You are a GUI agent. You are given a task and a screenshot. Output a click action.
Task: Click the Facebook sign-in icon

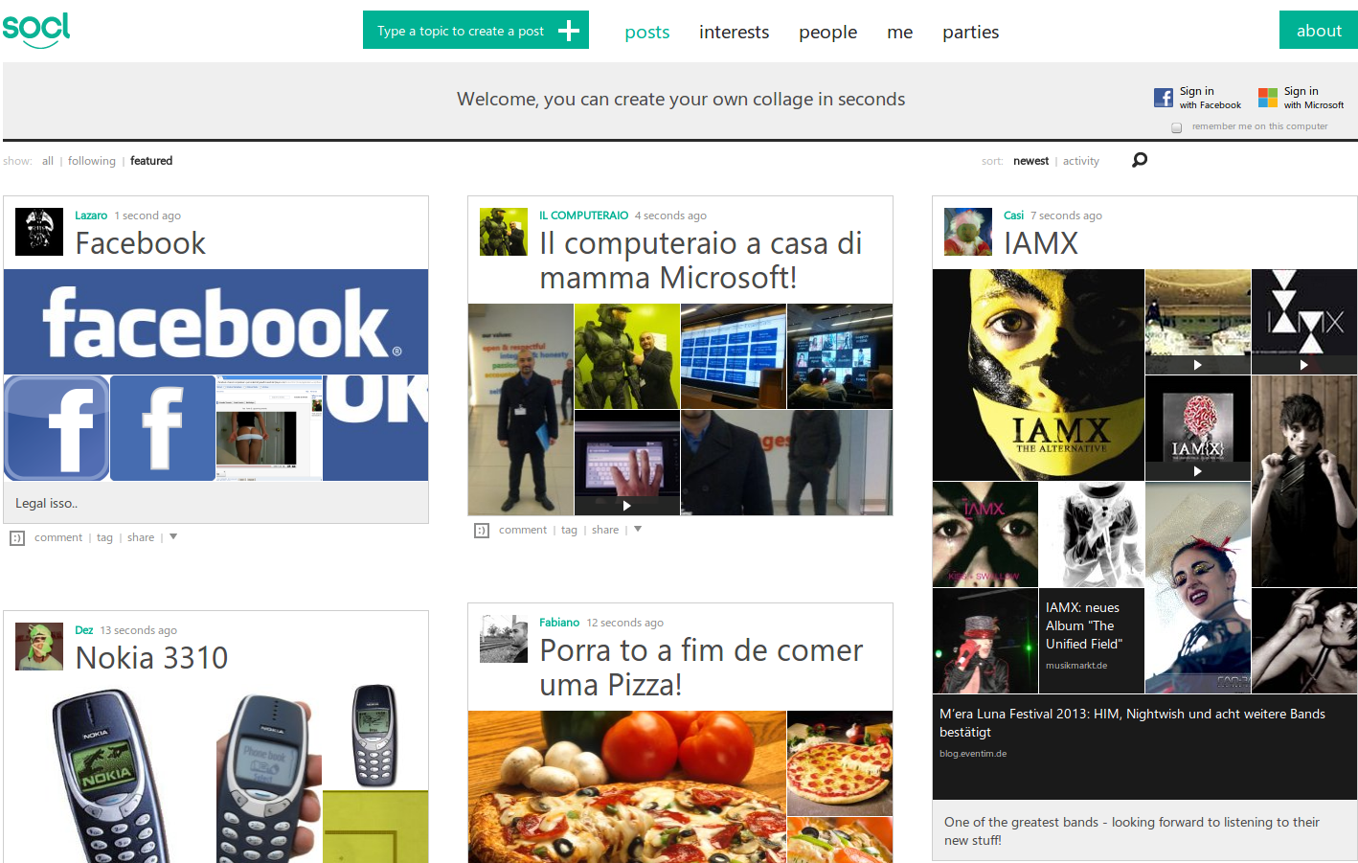tap(1164, 98)
